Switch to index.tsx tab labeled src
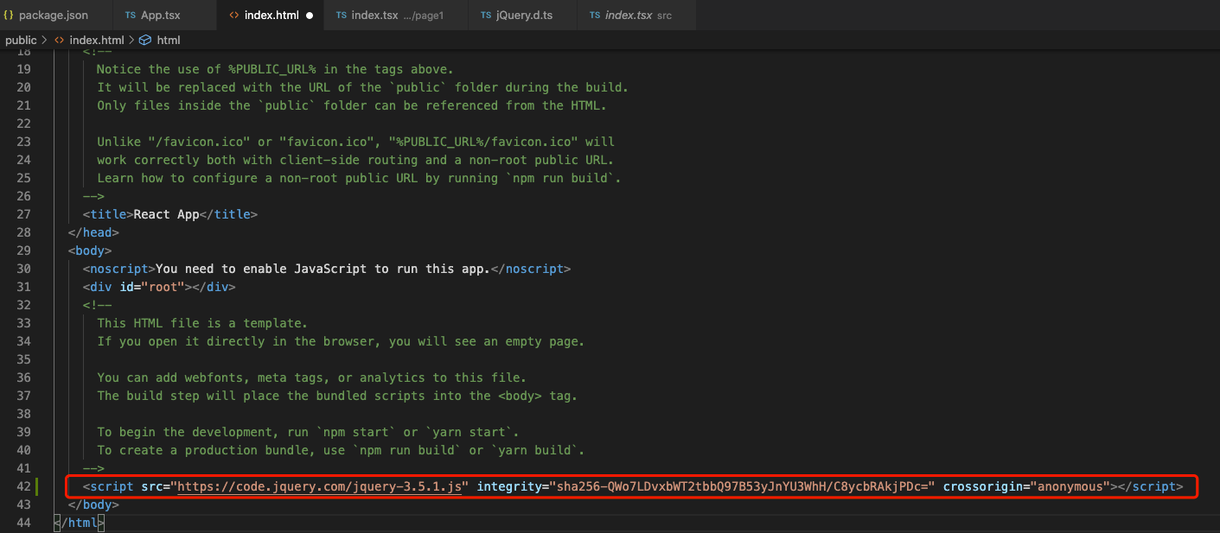This screenshot has height=533, width=1220. click(638, 16)
